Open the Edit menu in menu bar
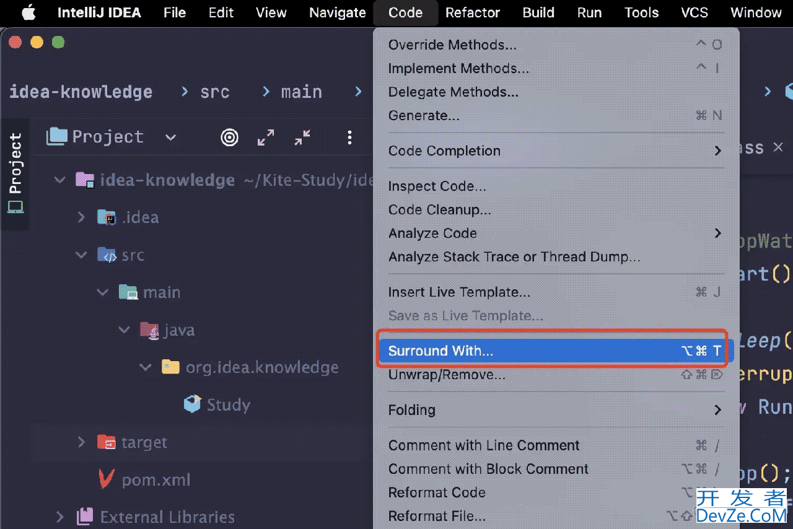This screenshot has height=529, width=793. 221,12
